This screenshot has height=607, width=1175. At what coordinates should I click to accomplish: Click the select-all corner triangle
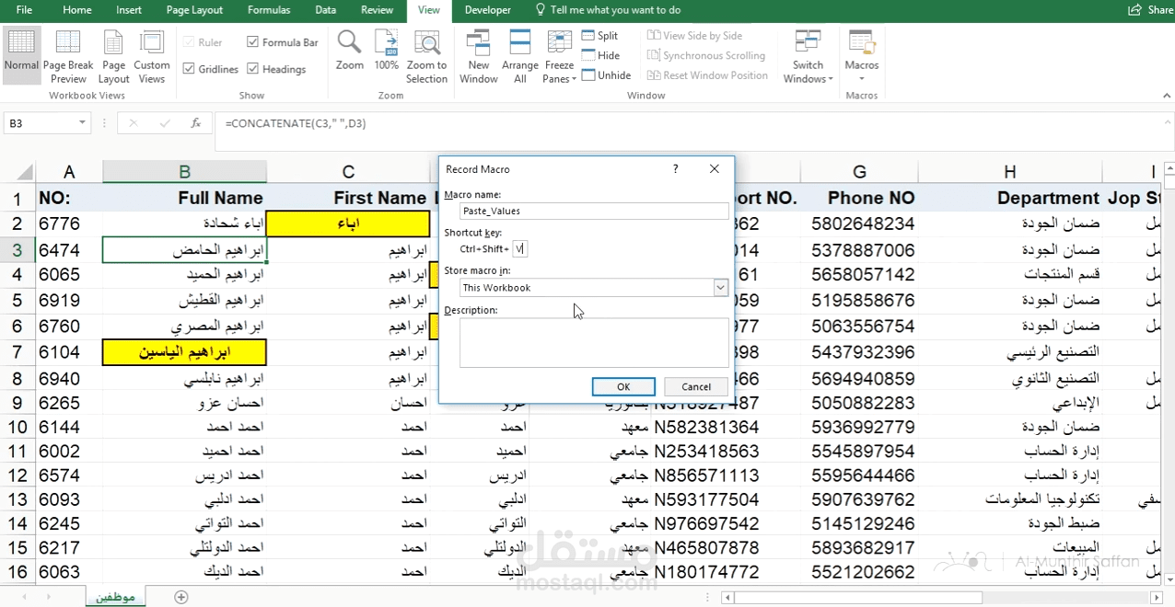25,172
